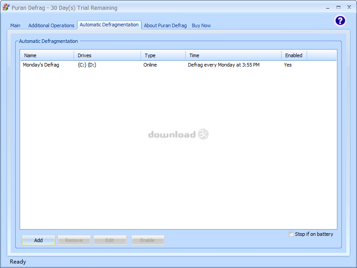This screenshot has width=357, height=268.
Task: Click the Remove button
Action: click(x=74, y=240)
